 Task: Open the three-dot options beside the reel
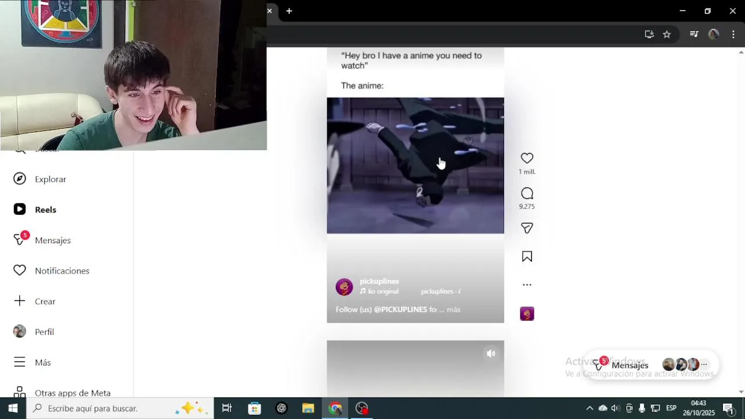coord(527,285)
